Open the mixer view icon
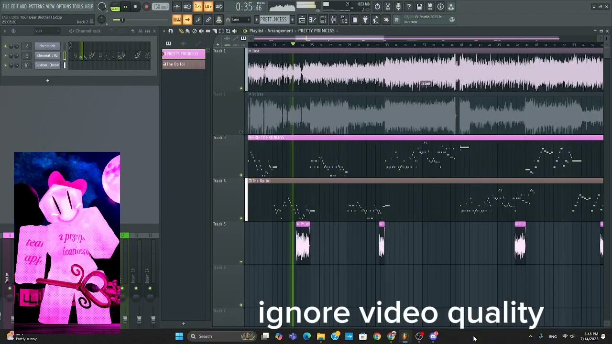The image size is (612, 344). (334, 20)
